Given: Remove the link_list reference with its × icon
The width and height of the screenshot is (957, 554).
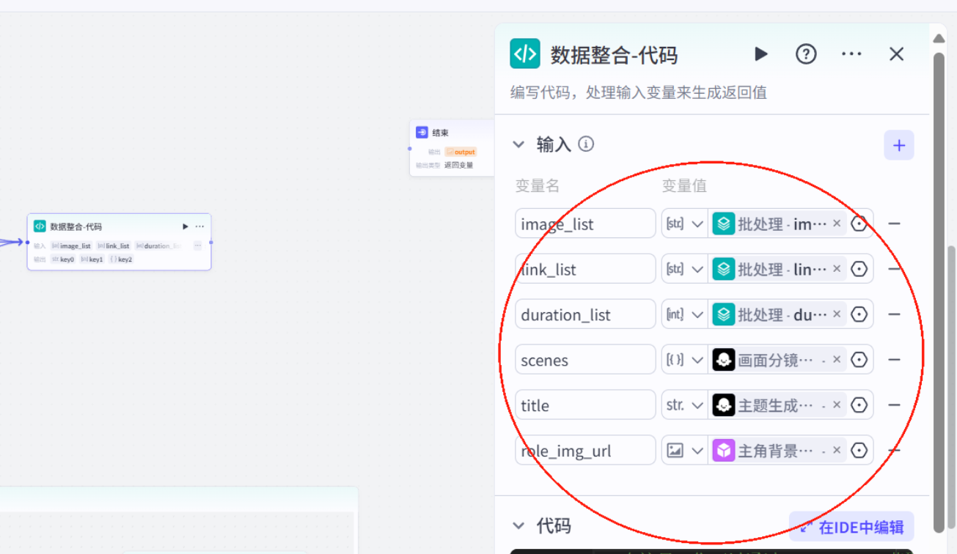Looking at the screenshot, I should click(x=836, y=268).
